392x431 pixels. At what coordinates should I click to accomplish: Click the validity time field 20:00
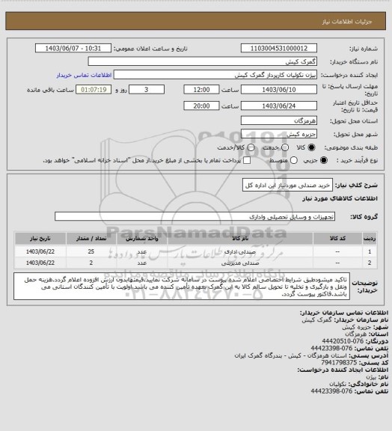201,106
